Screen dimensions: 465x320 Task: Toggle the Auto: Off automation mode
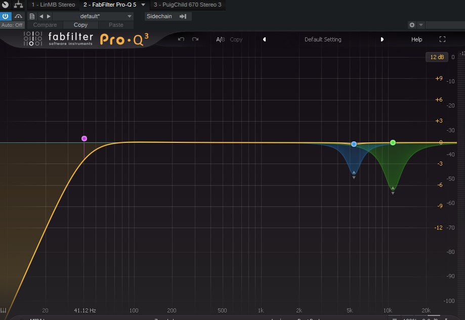coord(12,25)
